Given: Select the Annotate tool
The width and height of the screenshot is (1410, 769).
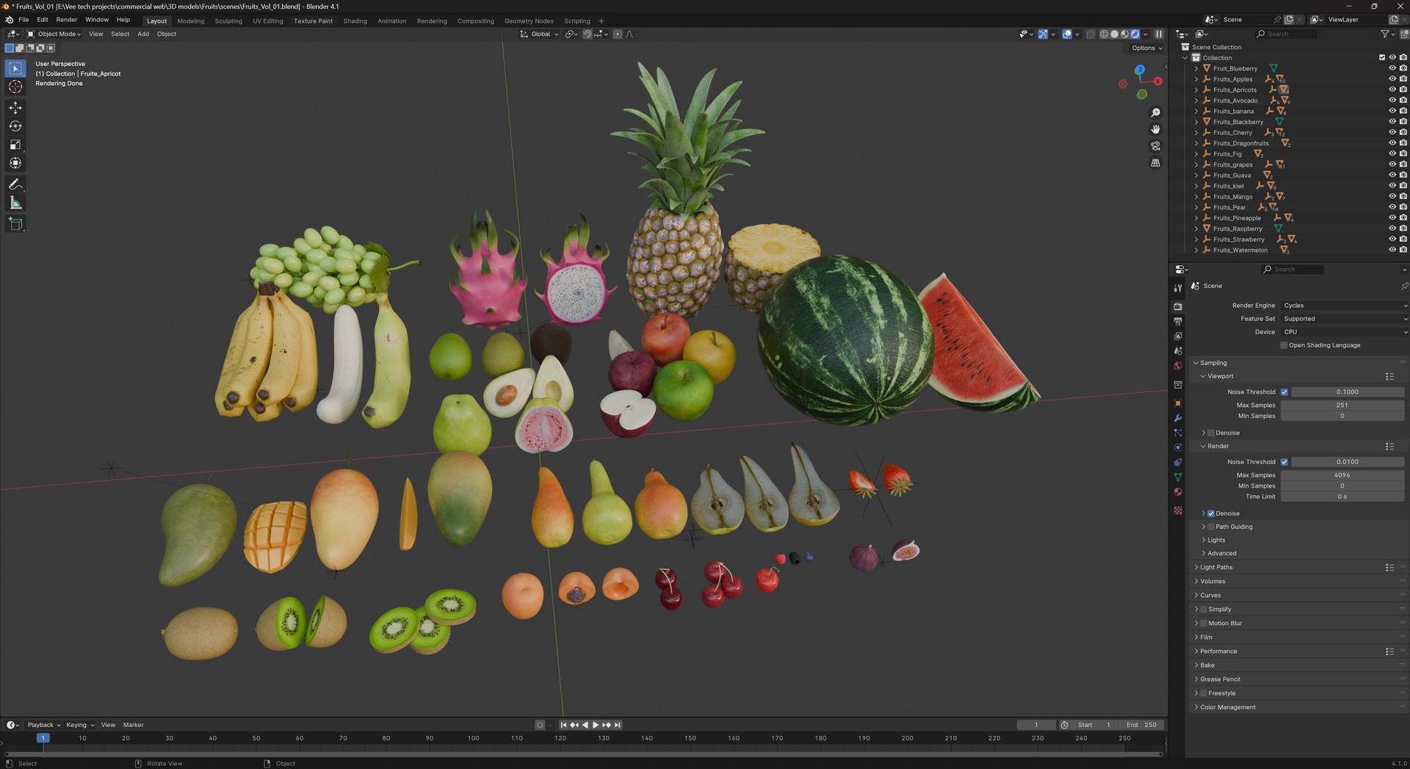Looking at the screenshot, I should pyautogui.click(x=15, y=184).
